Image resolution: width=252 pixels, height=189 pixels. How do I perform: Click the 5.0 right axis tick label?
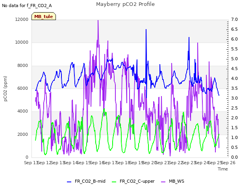(235, 59)
